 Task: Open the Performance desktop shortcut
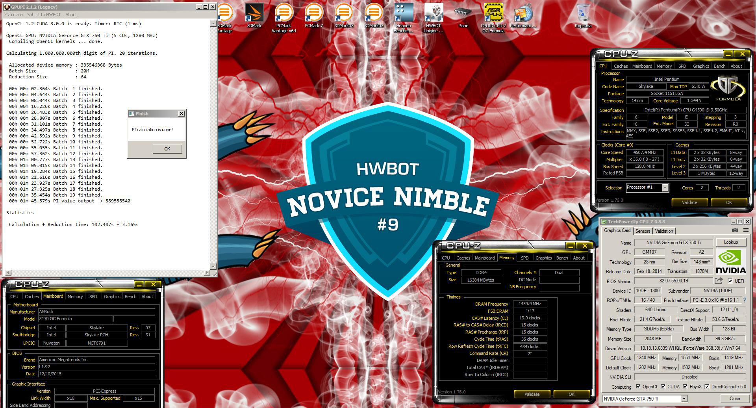[x=523, y=16]
